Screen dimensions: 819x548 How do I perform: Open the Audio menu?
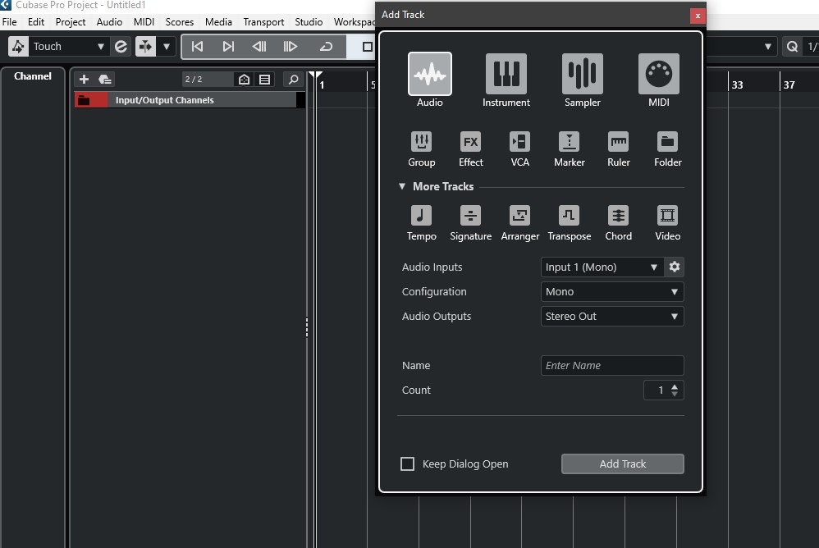coord(109,22)
